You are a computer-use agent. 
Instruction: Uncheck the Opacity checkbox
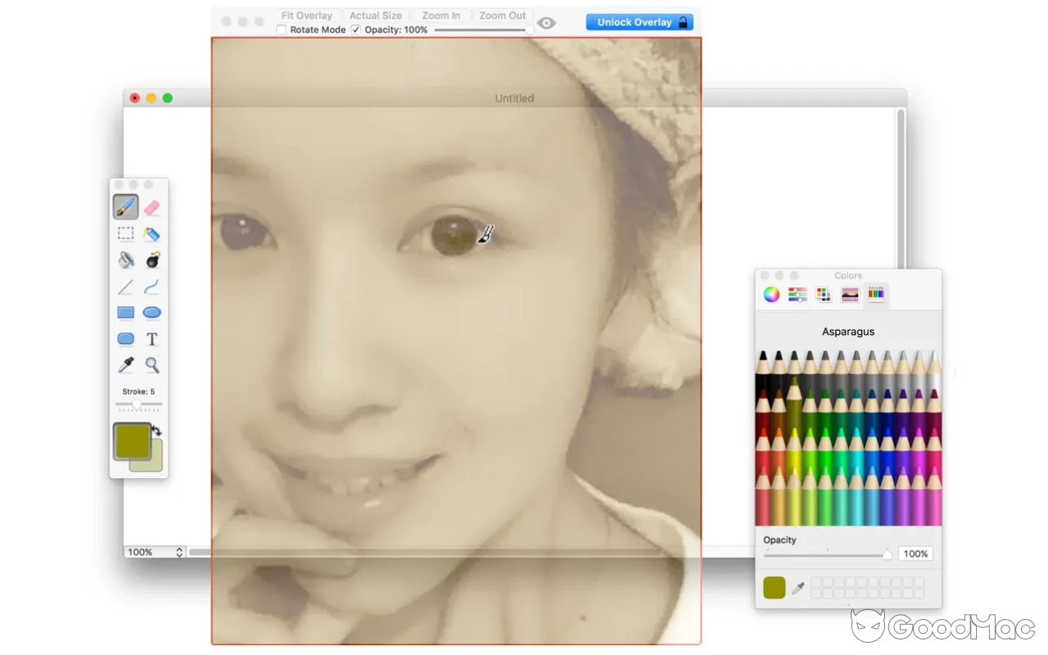[x=355, y=29]
